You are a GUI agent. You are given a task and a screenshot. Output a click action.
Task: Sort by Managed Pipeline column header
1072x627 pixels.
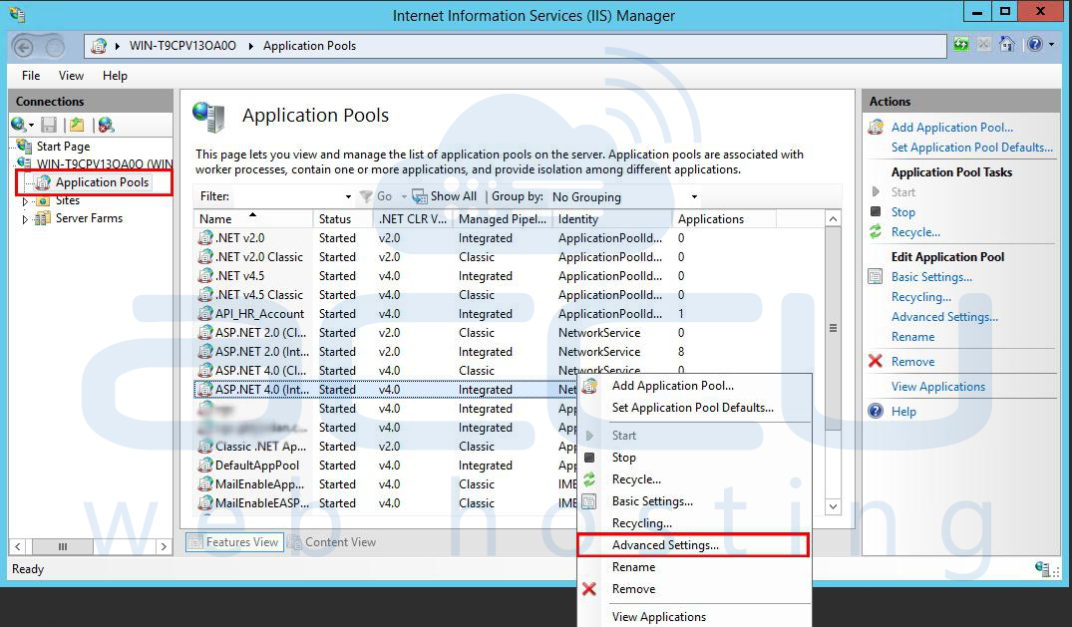pos(503,218)
